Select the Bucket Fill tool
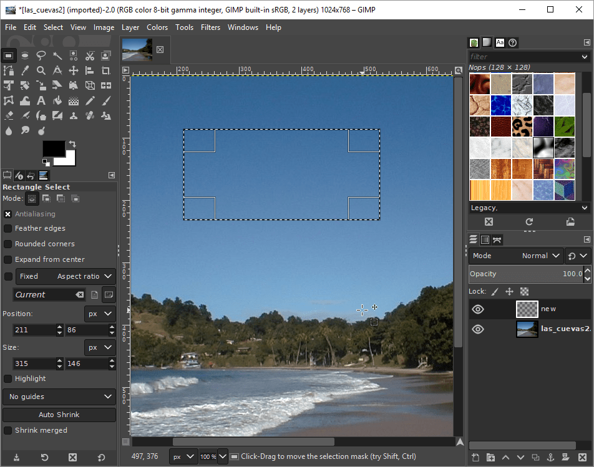This screenshot has height=467, width=594. pos(57,100)
